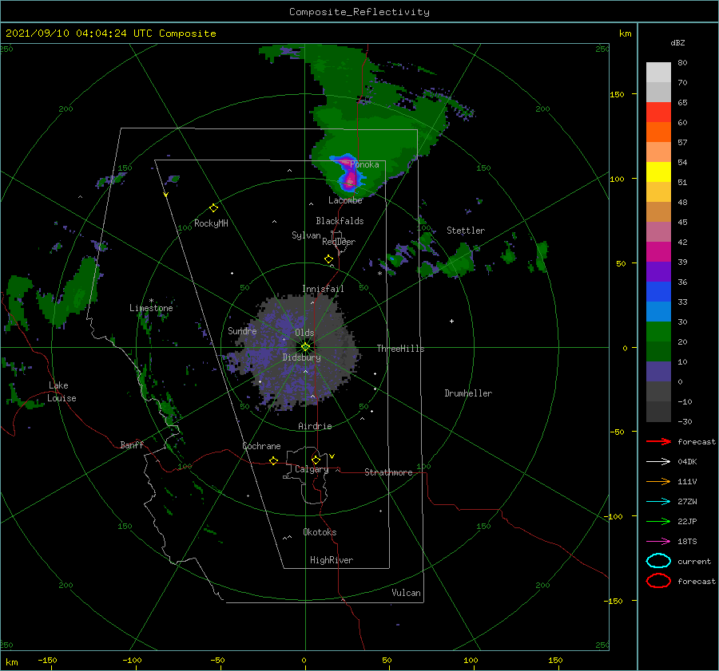Click the Sylvan label
This screenshot has width=719, height=671.
coord(306,235)
